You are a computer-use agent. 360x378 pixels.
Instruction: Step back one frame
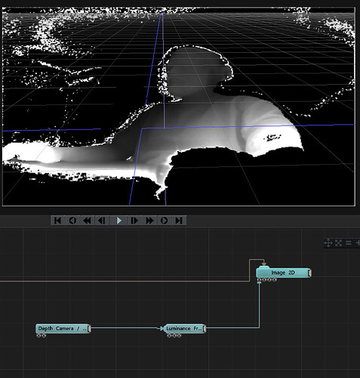tap(102, 221)
